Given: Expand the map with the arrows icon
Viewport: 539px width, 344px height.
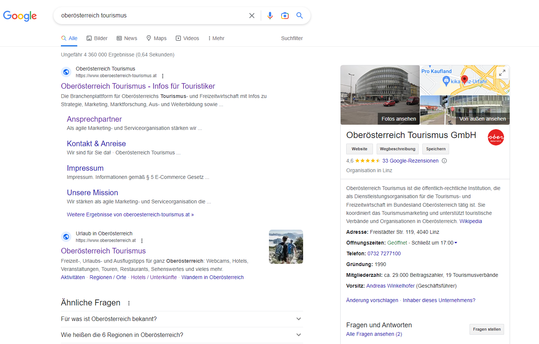Looking at the screenshot, I should [502, 73].
